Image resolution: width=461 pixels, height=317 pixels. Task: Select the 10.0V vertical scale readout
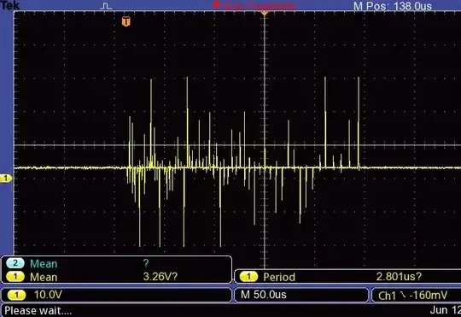[x=48, y=294]
